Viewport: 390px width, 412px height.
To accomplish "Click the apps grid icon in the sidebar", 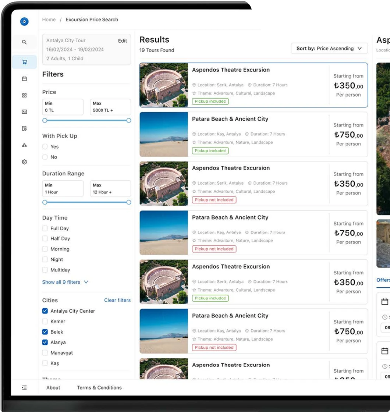I will tap(24, 95).
